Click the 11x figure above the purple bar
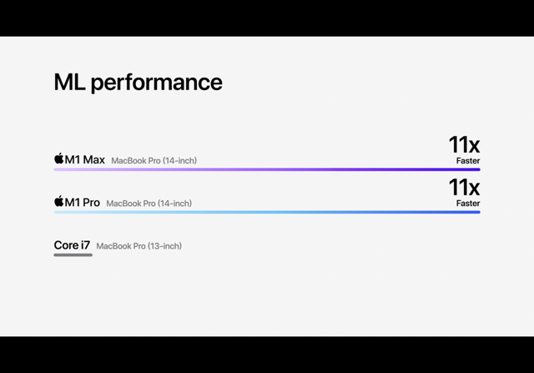 pyautogui.click(x=464, y=144)
